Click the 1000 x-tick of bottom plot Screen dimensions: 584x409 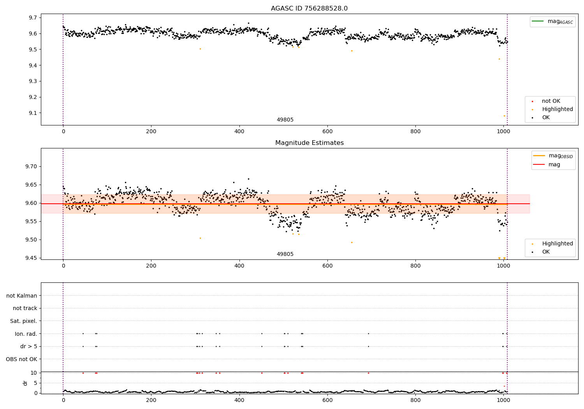tap(503, 400)
